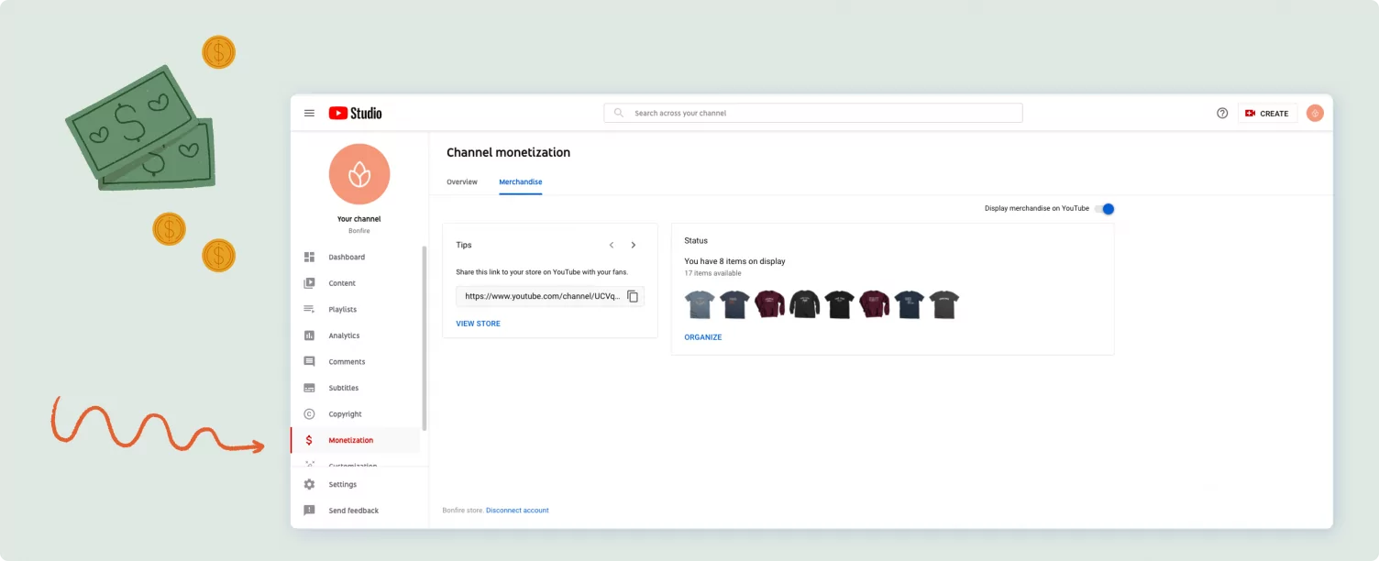Click the YouTube Studio logo
Viewport: 1379px width, 561px height.
355,113
